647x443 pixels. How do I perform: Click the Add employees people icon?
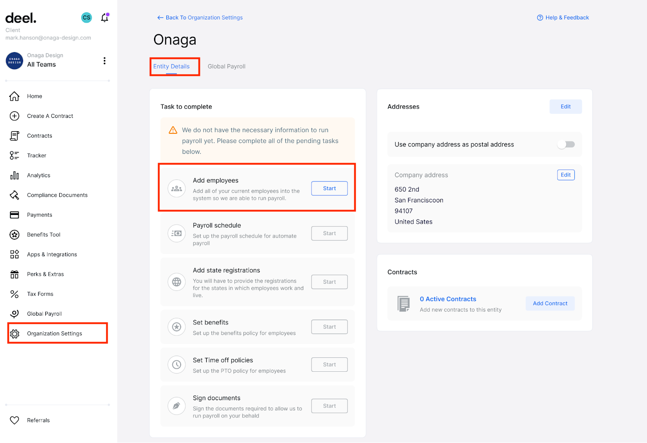tap(177, 188)
